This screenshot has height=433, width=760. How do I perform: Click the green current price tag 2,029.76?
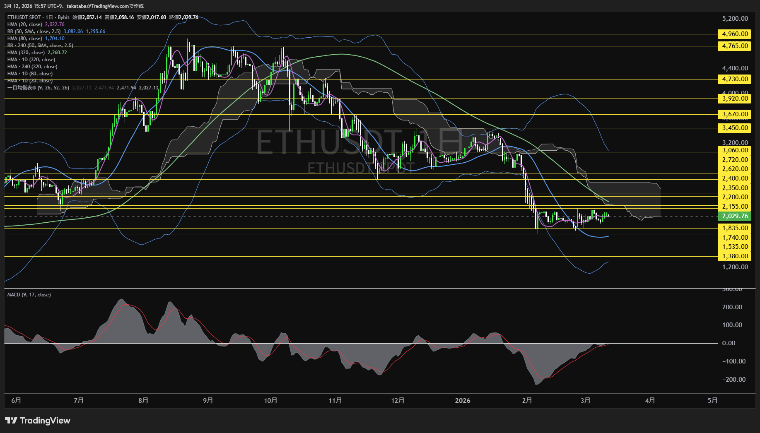735,216
